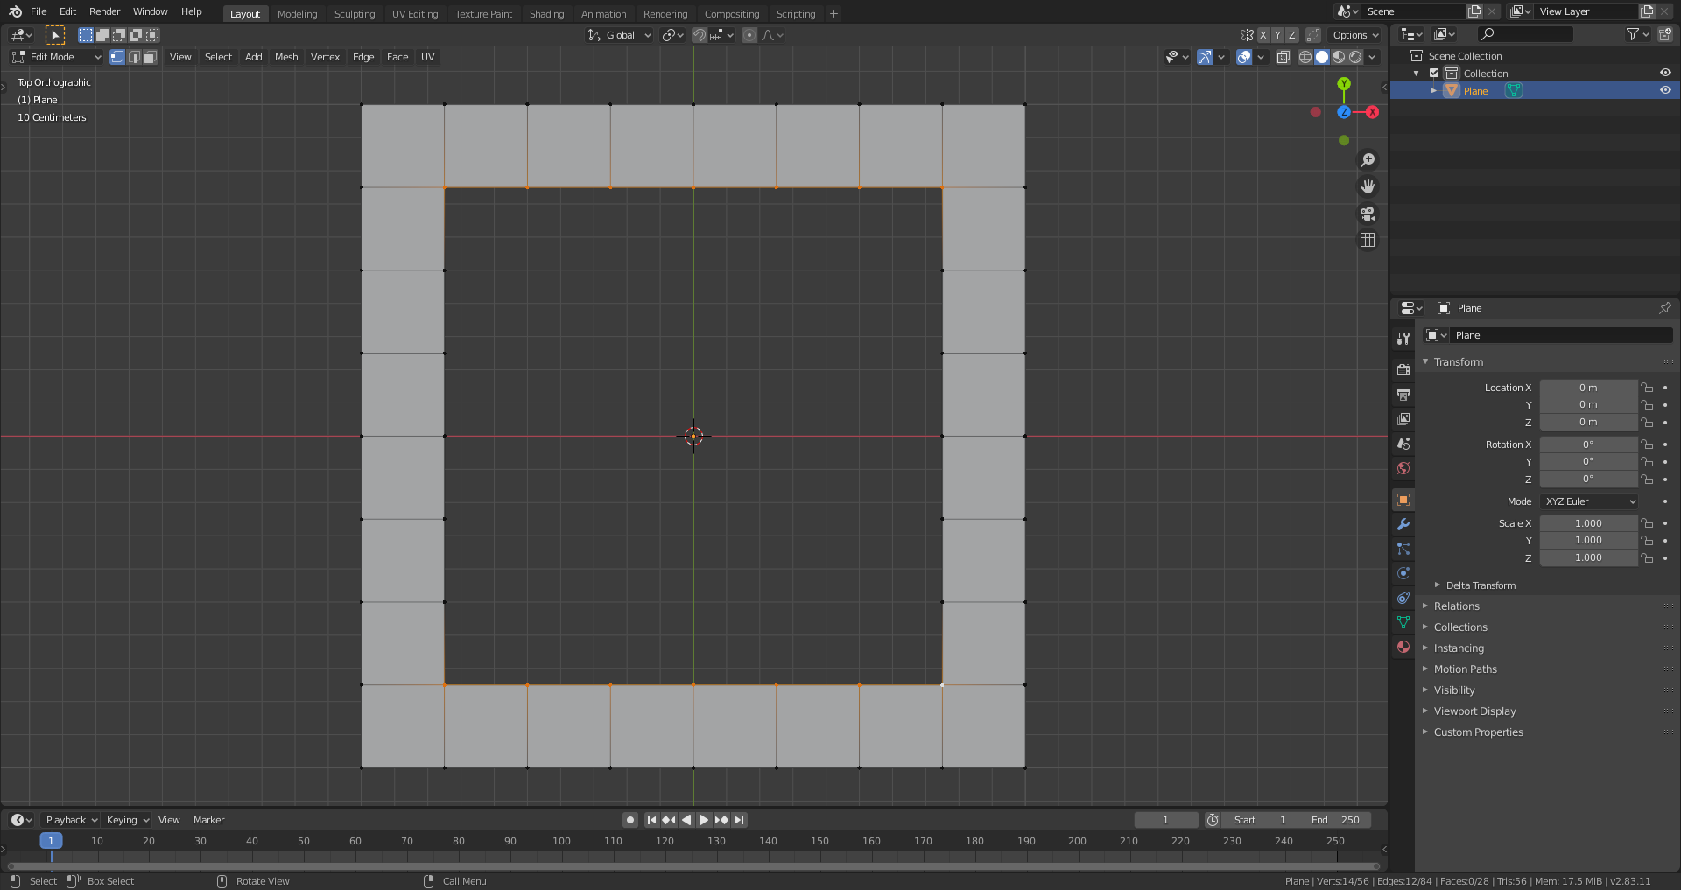Switch to face select mode
The width and height of the screenshot is (1681, 890).
[151, 57]
